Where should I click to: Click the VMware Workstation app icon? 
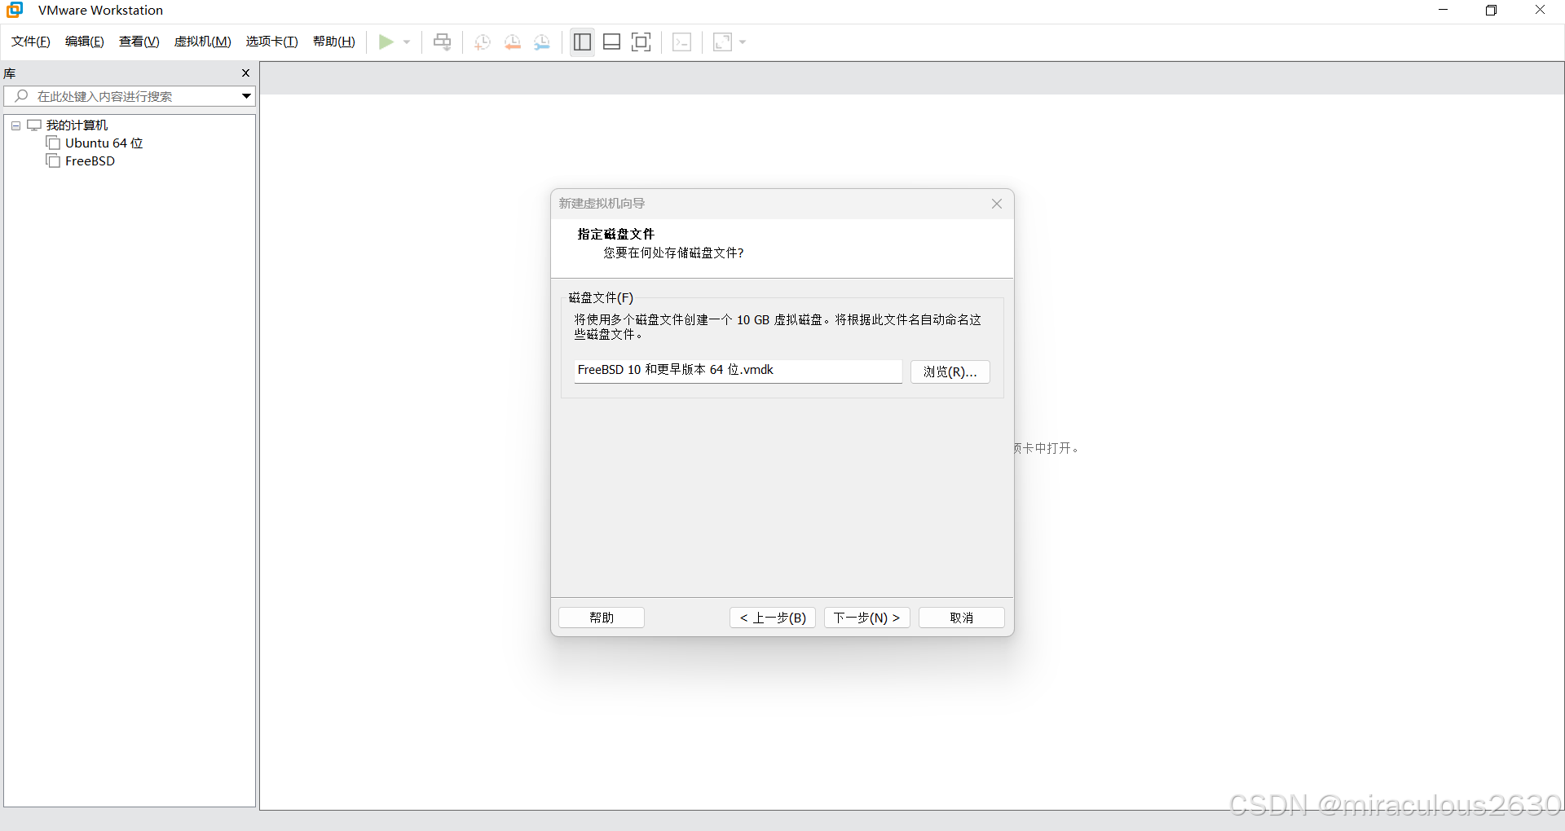click(15, 10)
